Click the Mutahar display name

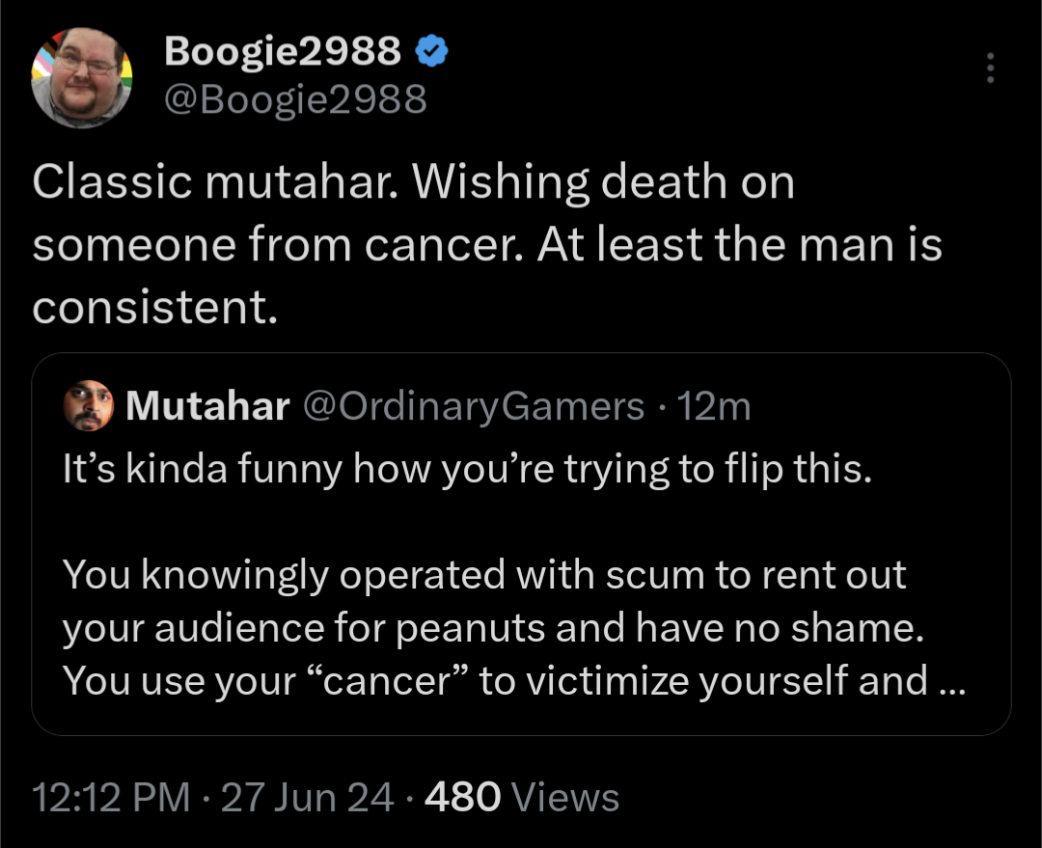[x=207, y=406]
